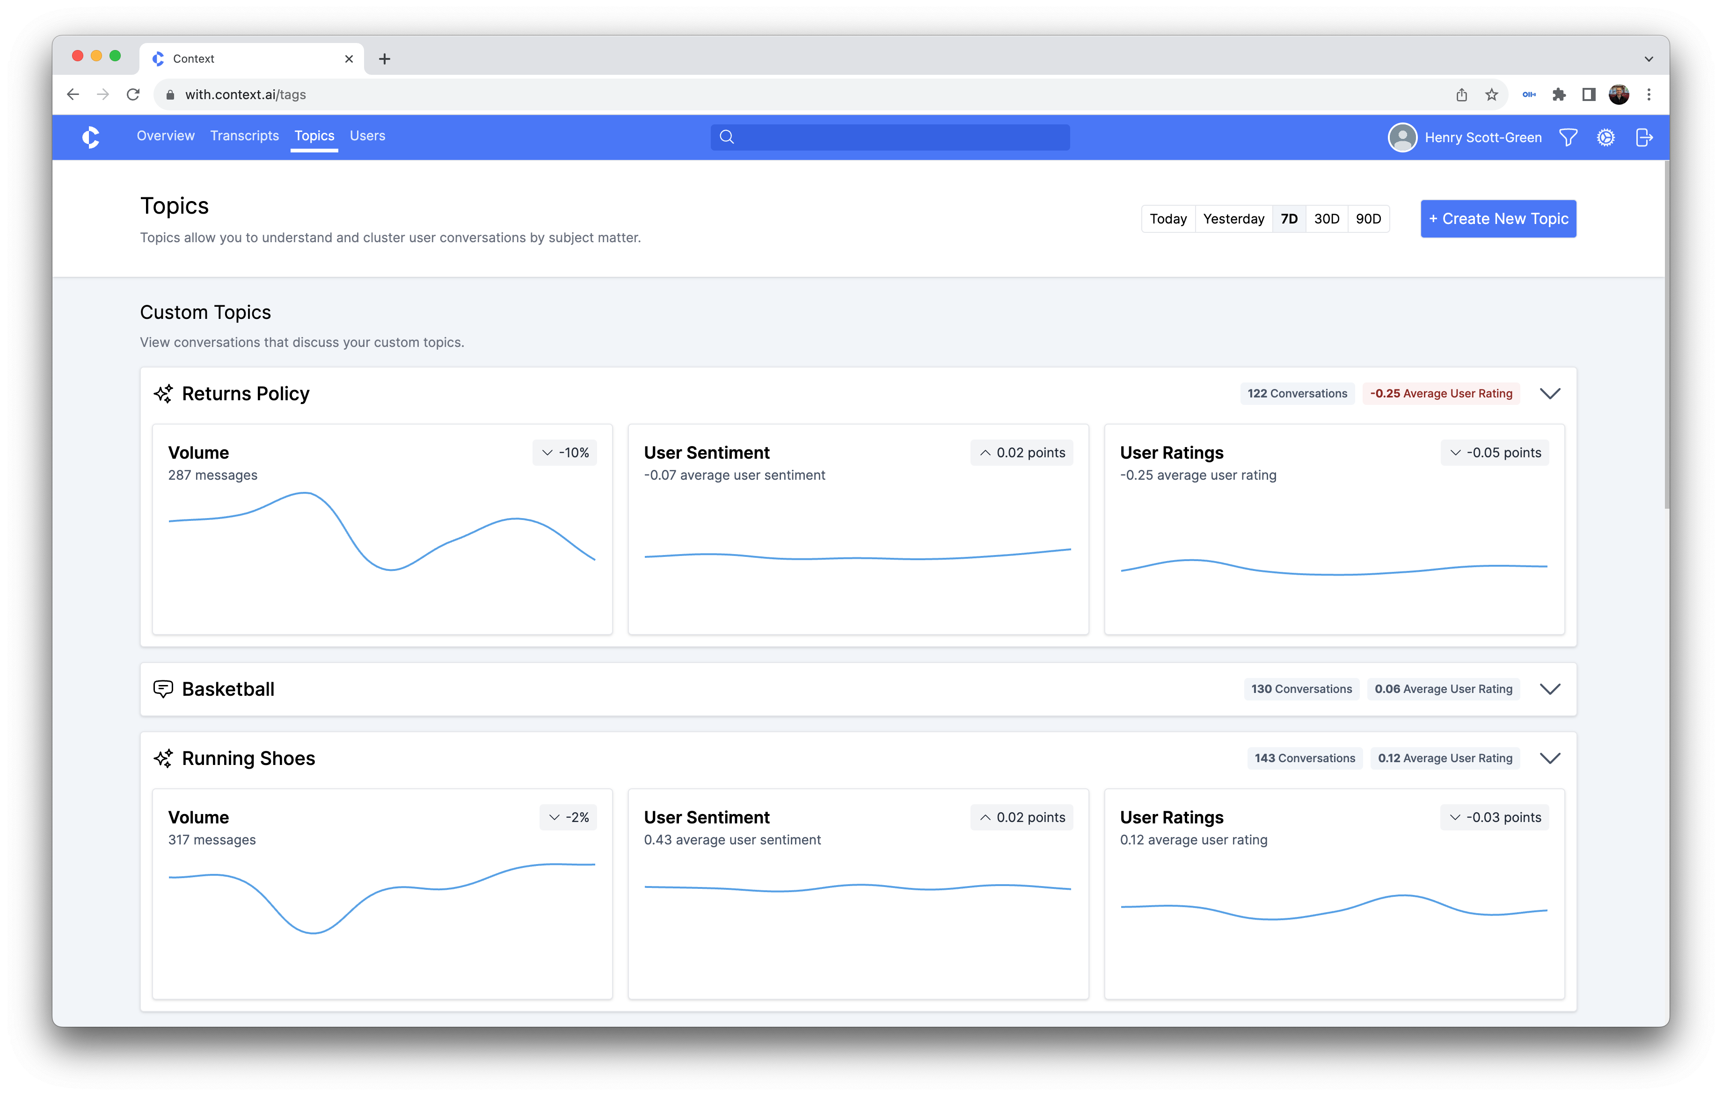Viewport: 1722px width, 1096px height.
Task: Select the Today time range
Action: tap(1168, 219)
